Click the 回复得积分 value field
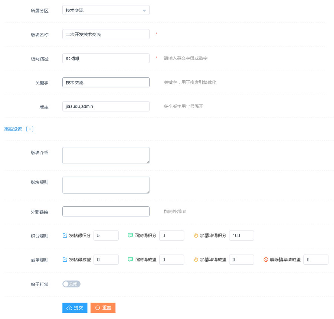The width and height of the screenshot is (334, 319). (171, 236)
